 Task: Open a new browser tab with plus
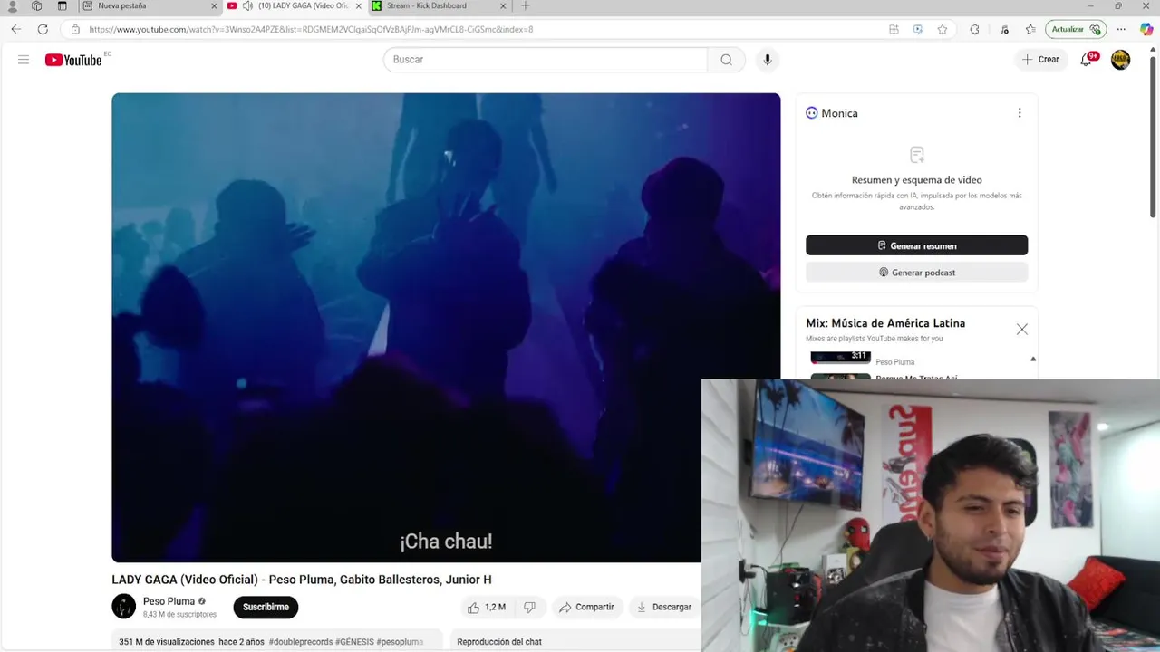(x=526, y=6)
